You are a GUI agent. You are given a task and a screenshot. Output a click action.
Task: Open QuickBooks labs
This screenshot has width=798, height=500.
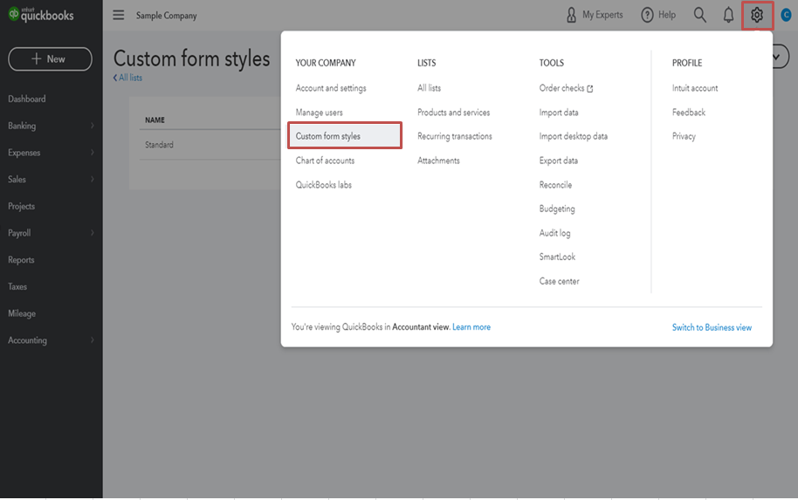pyautogui.click(x=324, y=185)
